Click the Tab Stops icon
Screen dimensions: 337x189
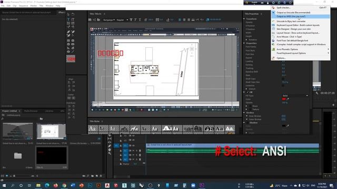point(193,20)
